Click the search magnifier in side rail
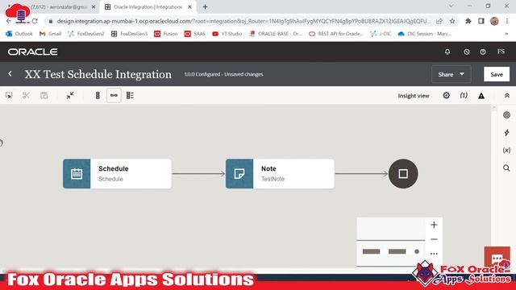The height and width of the screenshot is (290, 516). coord(506,168)
